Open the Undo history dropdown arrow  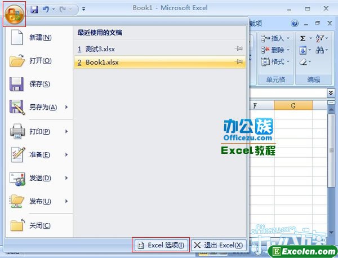(54, 9)
